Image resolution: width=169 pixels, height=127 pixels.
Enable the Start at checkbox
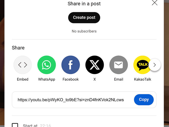point(15,125)
